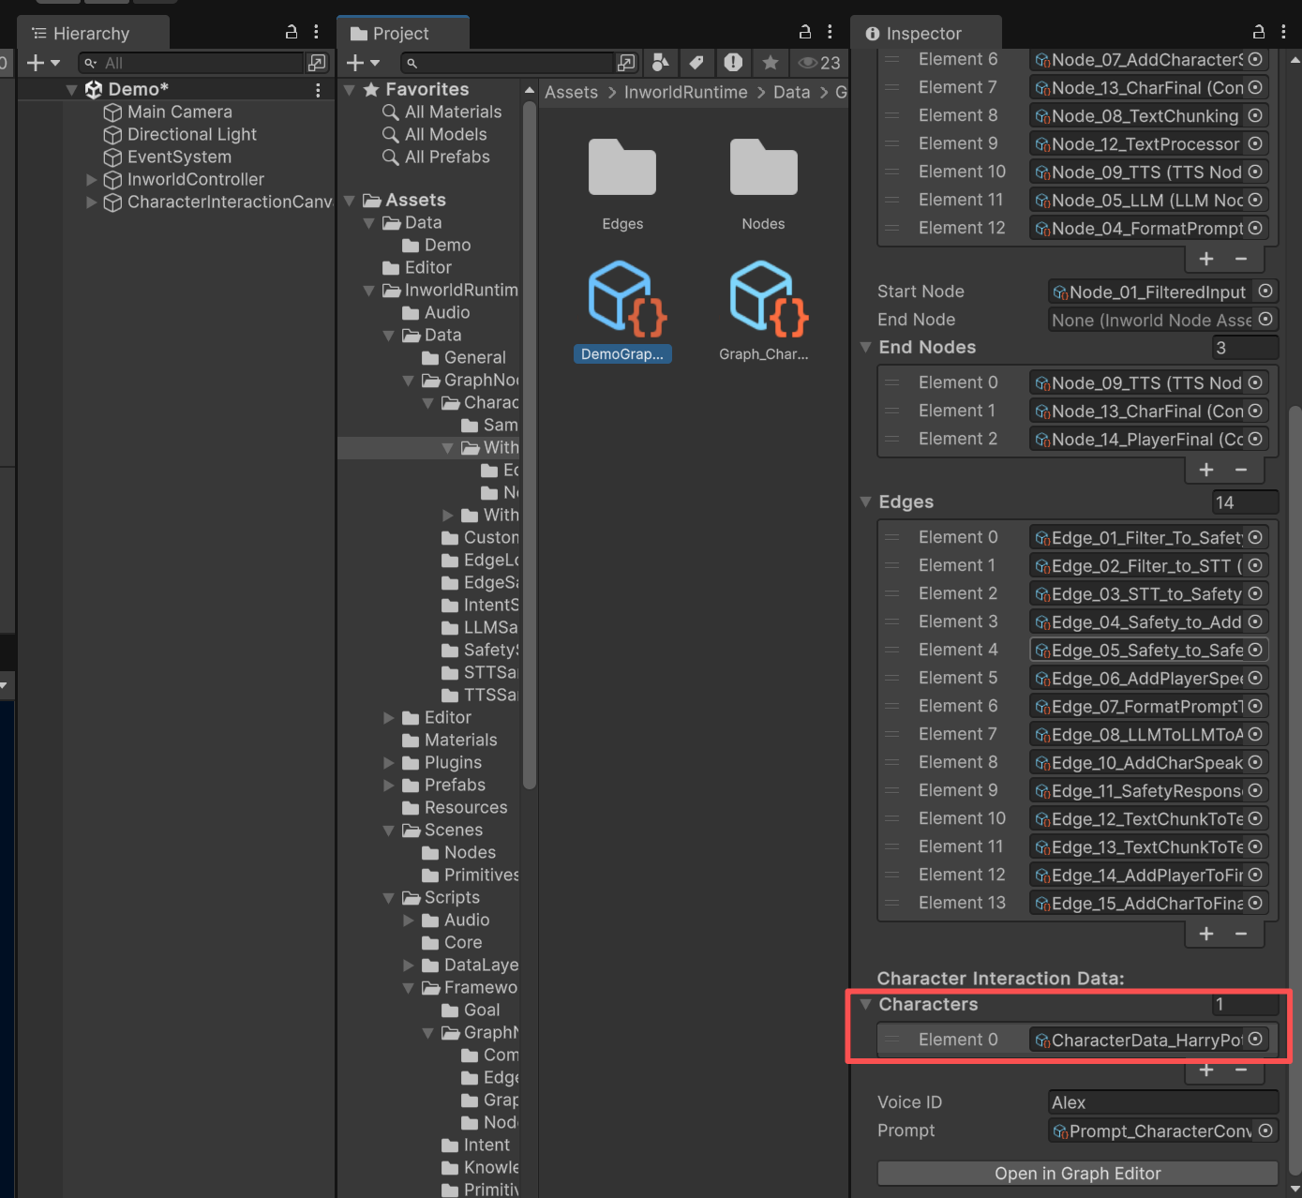Collapse the Scripts folder

(389, 897)
